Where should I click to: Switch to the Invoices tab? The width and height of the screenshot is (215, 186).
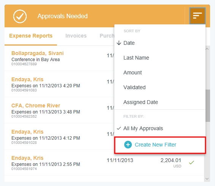(x=76, y=36)
